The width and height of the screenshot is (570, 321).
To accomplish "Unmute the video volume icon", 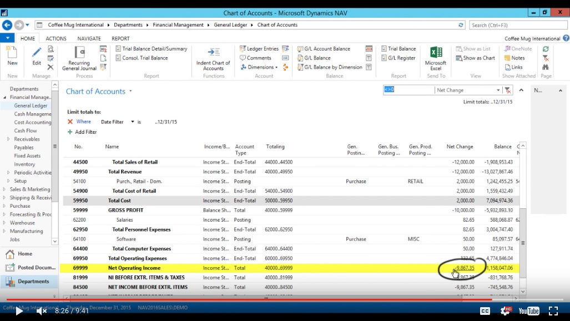I will (42, 311).
